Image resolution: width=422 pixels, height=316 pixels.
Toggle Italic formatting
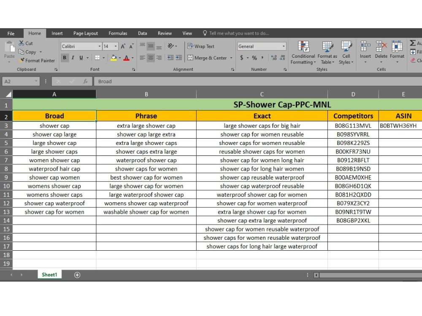[x=73, y=57]
